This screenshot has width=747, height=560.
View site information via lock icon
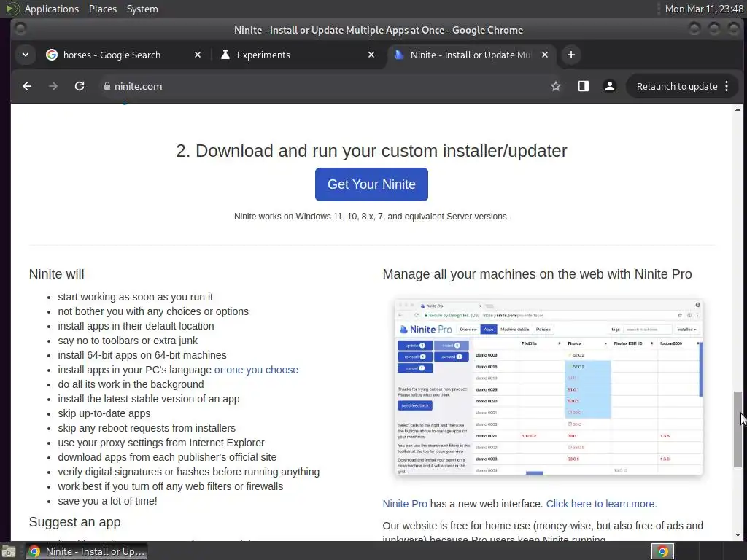point(107,86)
